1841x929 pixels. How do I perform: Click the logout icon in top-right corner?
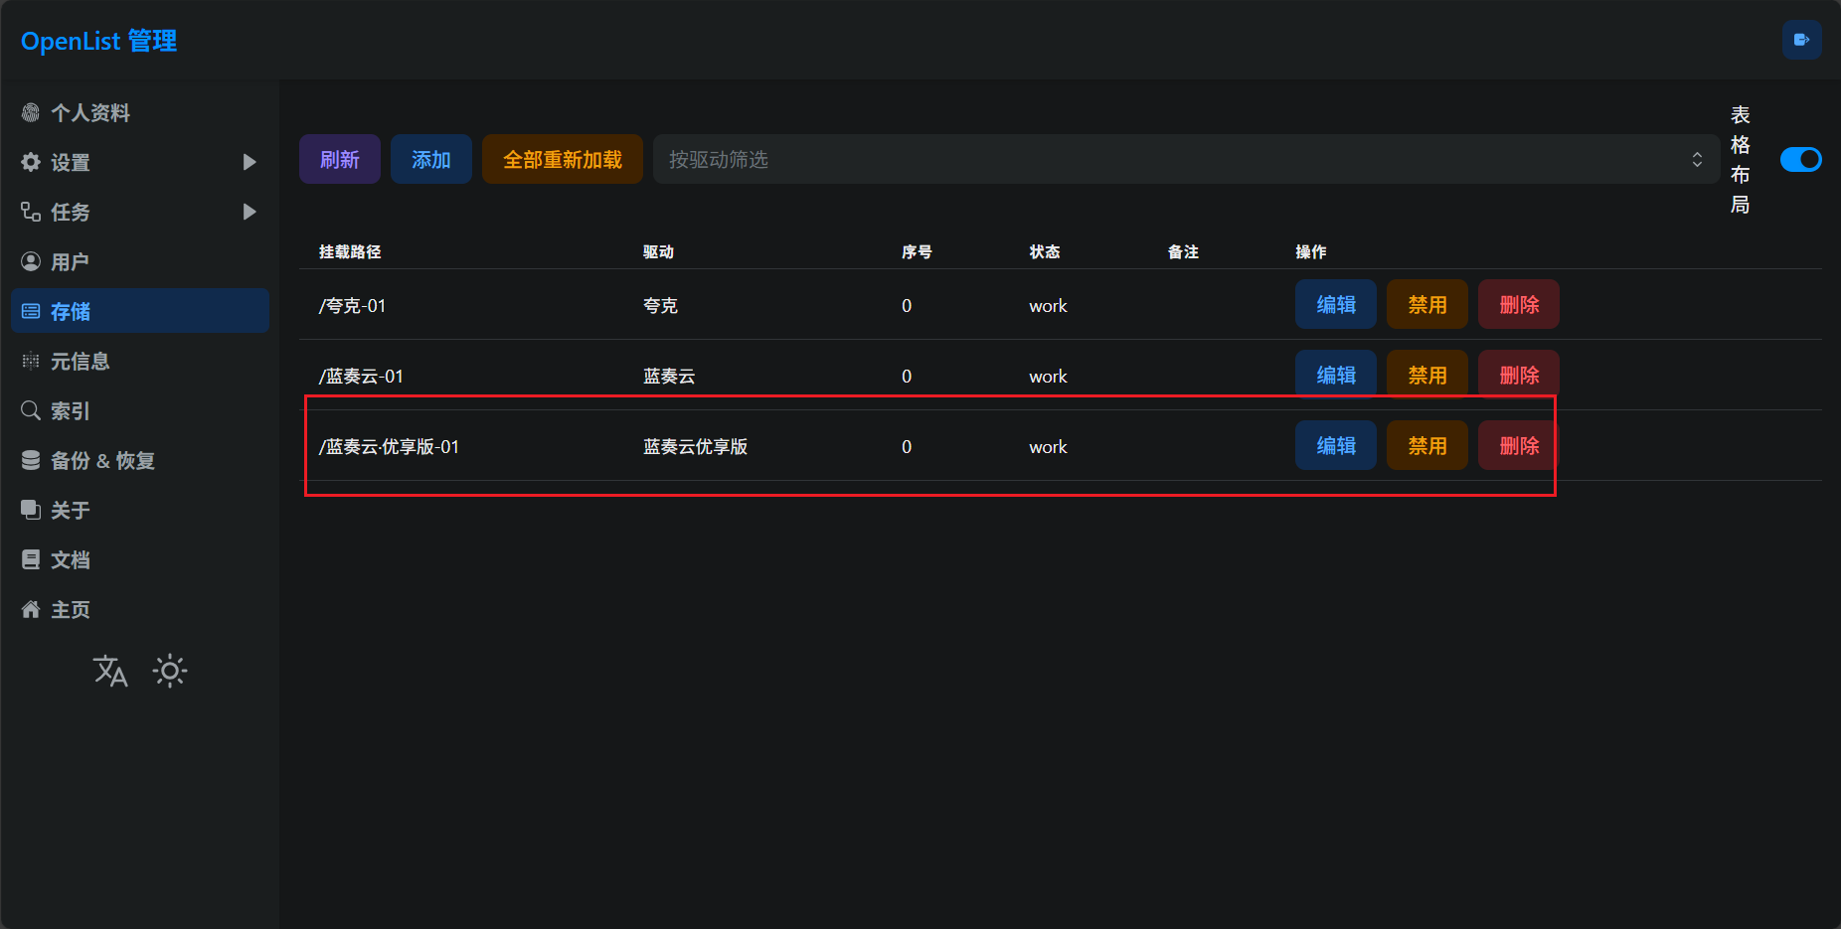[1801, 40]
